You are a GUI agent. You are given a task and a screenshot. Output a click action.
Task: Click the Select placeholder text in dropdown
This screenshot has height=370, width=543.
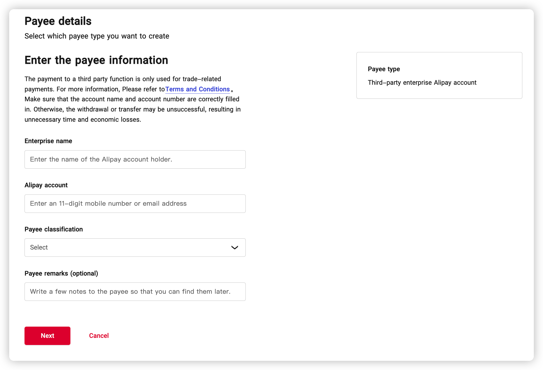coord(39,248)
